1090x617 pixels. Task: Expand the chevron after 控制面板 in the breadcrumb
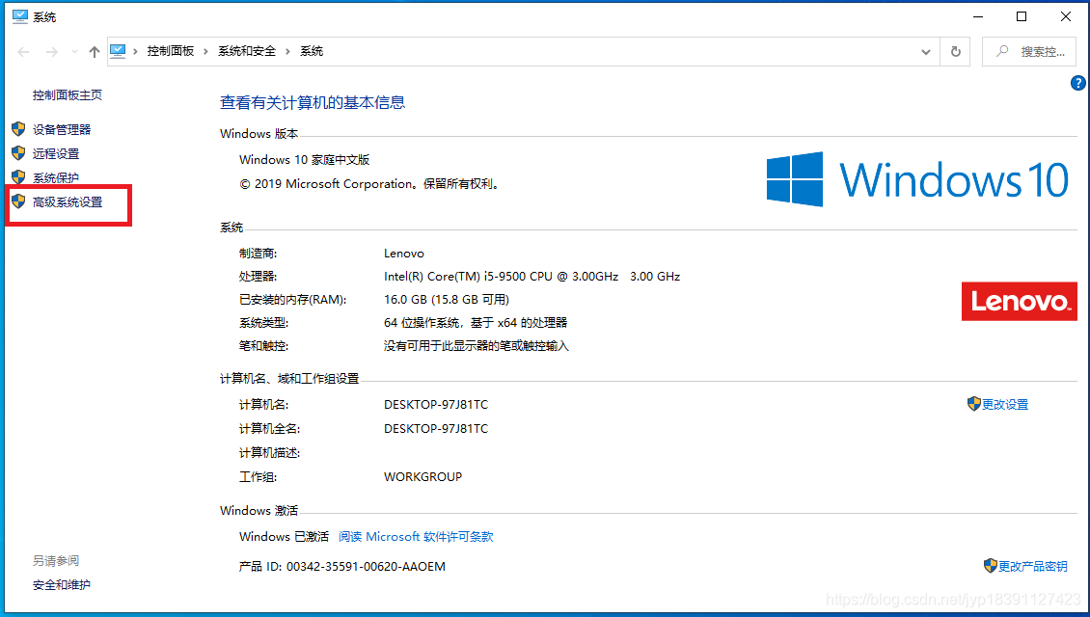click(205, 51)
